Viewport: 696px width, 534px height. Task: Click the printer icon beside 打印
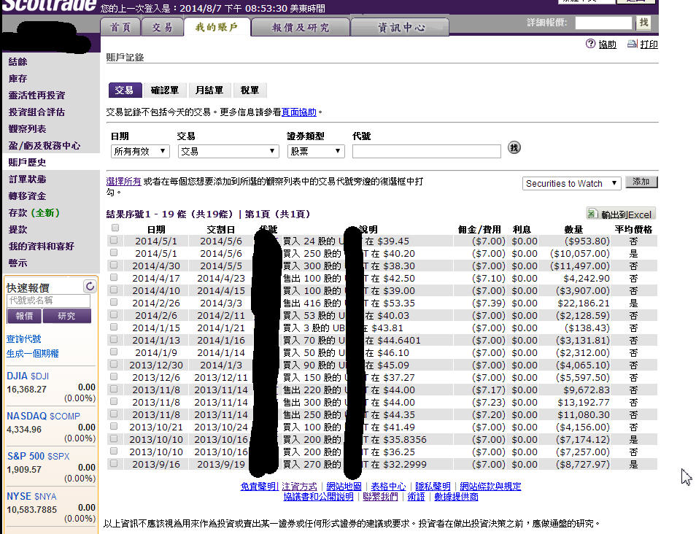click(632, 44)
